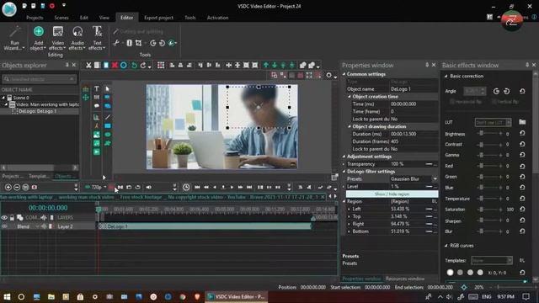539x303 pixels.
Task: Click the play button in playback controls
Action: (232, 187)
